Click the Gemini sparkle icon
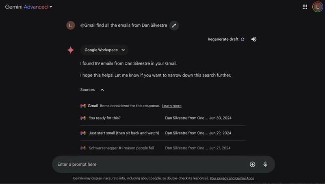325x184 pixels. coord(71,50)
